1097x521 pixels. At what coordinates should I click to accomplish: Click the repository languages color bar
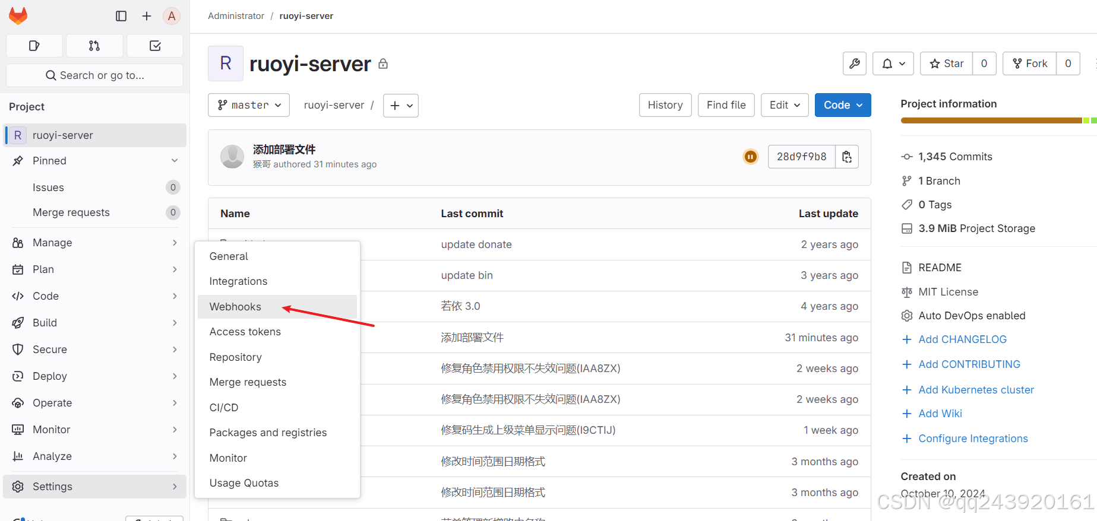click(998, 120)
